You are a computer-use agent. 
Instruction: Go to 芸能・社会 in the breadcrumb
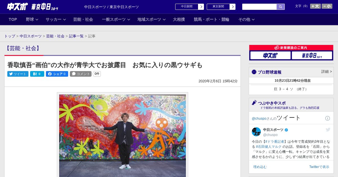55,36
